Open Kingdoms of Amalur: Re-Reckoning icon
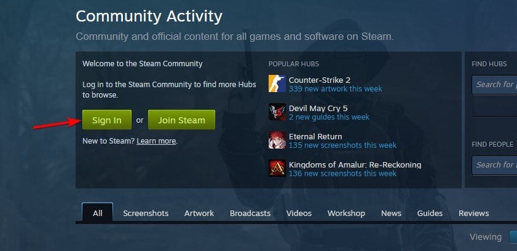Viewport: 517px width, 251px height. click(277, 168)
